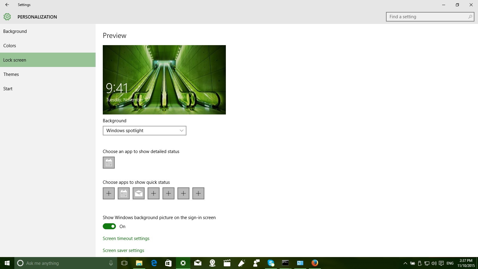Open the Feedback app from the taskbar
The height and width of the screenshot is (269, 478).
click(256, 263)
